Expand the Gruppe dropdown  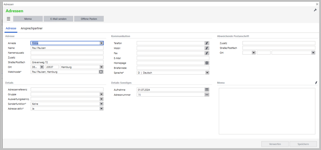(101, 94)
